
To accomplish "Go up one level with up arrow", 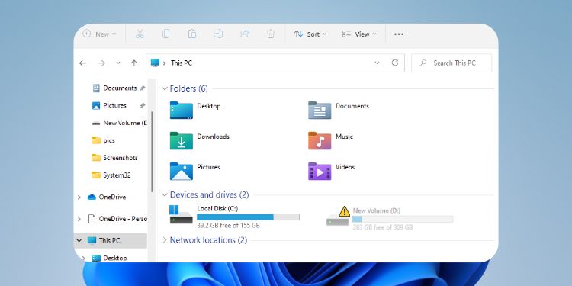I will 134,63.
